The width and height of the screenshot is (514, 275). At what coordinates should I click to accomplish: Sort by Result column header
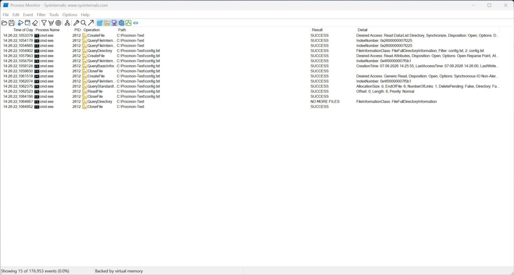tap(317, 30)
